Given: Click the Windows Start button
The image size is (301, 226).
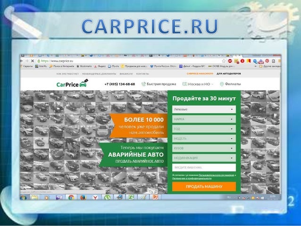Looking at the screenshot, I should pos(23,197).
